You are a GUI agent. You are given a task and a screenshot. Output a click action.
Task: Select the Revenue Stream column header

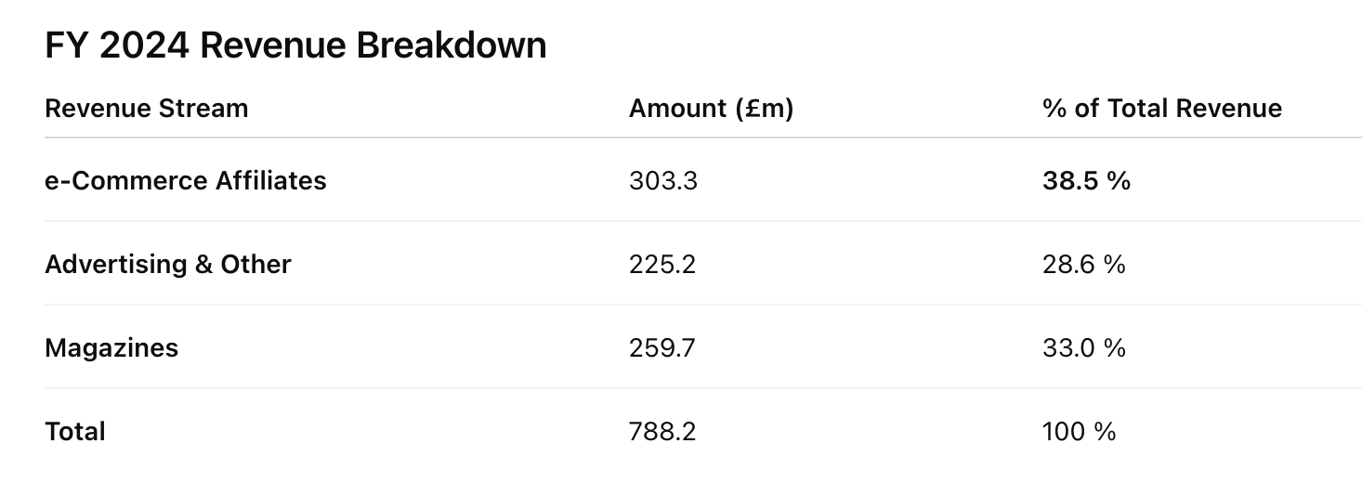click(147, 109)
